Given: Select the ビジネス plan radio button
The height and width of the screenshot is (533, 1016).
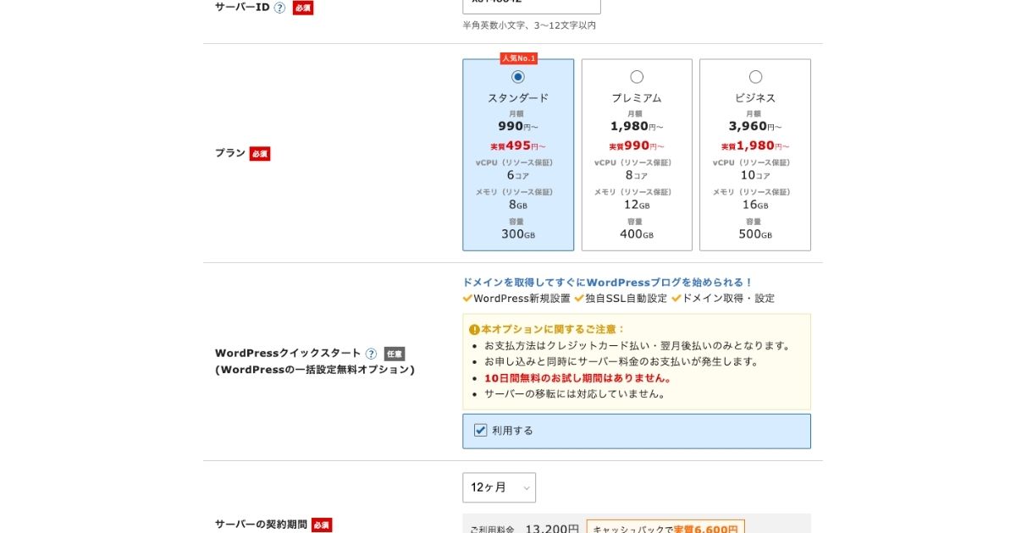Looking at the screenshot, I should coord(754,76).
